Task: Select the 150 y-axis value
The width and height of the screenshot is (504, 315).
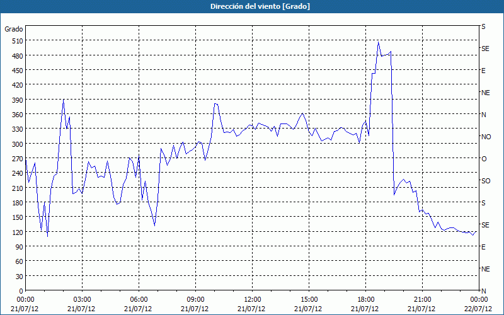Action: click(17, 217)
